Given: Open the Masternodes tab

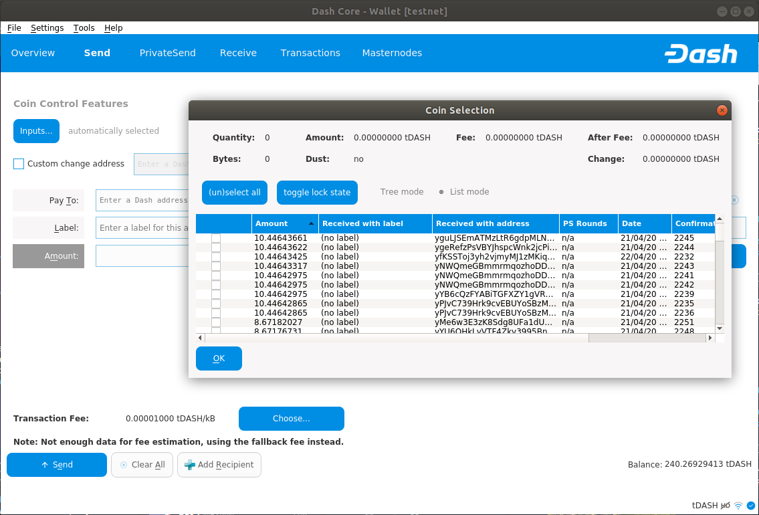Looking at the screenshot, I should pos(392,54).
